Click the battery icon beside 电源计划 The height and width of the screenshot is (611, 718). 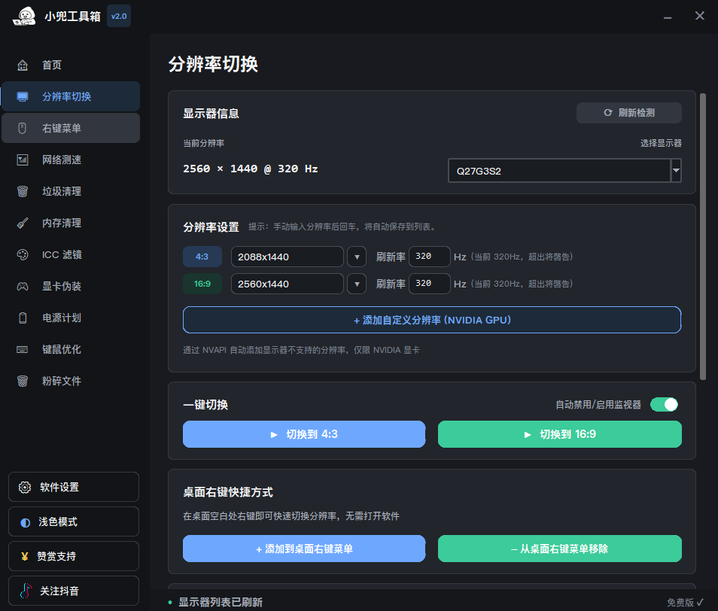tap(23, 318)
